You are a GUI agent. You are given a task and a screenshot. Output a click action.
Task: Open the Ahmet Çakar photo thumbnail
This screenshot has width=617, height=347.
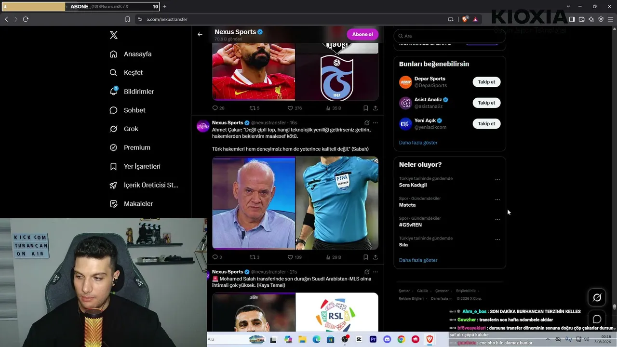(x=254, y=203)
